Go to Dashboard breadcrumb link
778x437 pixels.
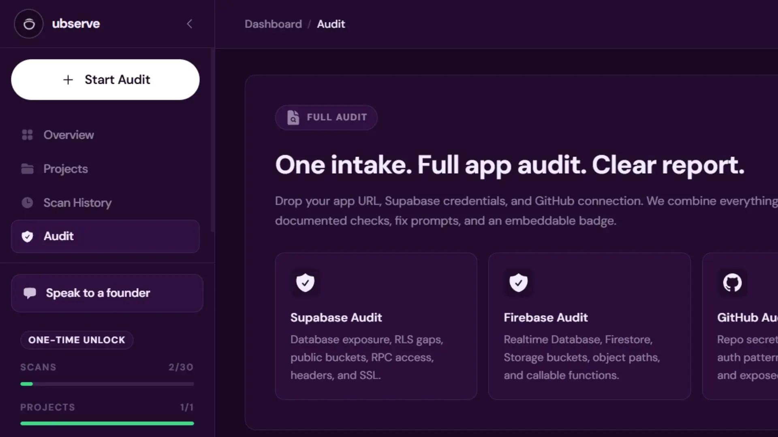coord(273,24)
